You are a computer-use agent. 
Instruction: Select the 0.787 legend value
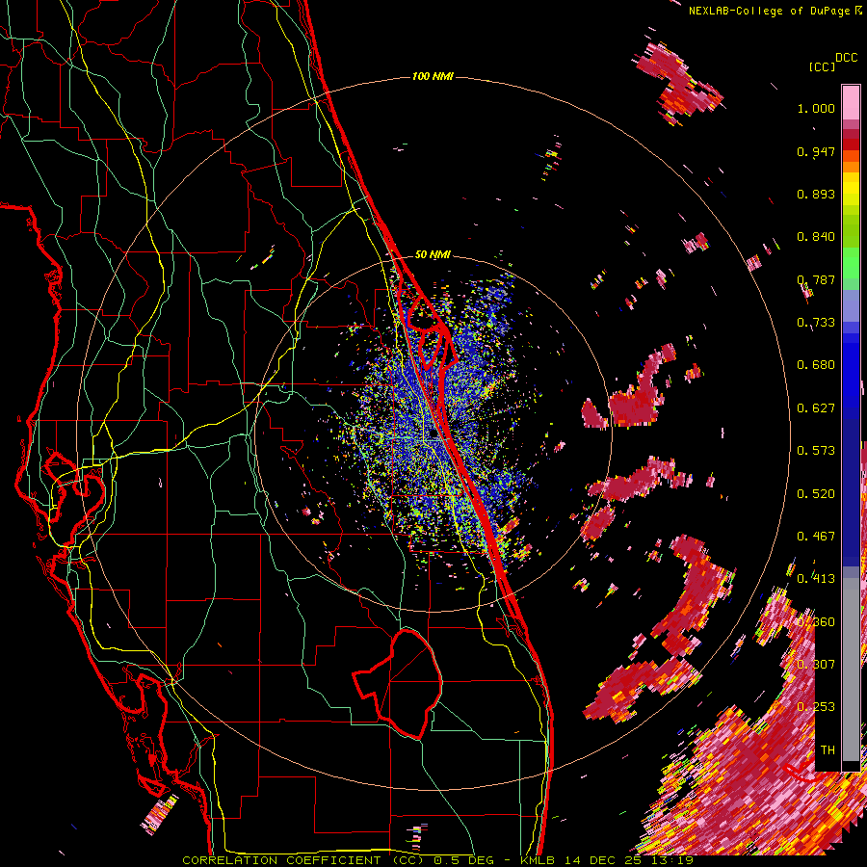pyautogui.click(x=816, y=279)
